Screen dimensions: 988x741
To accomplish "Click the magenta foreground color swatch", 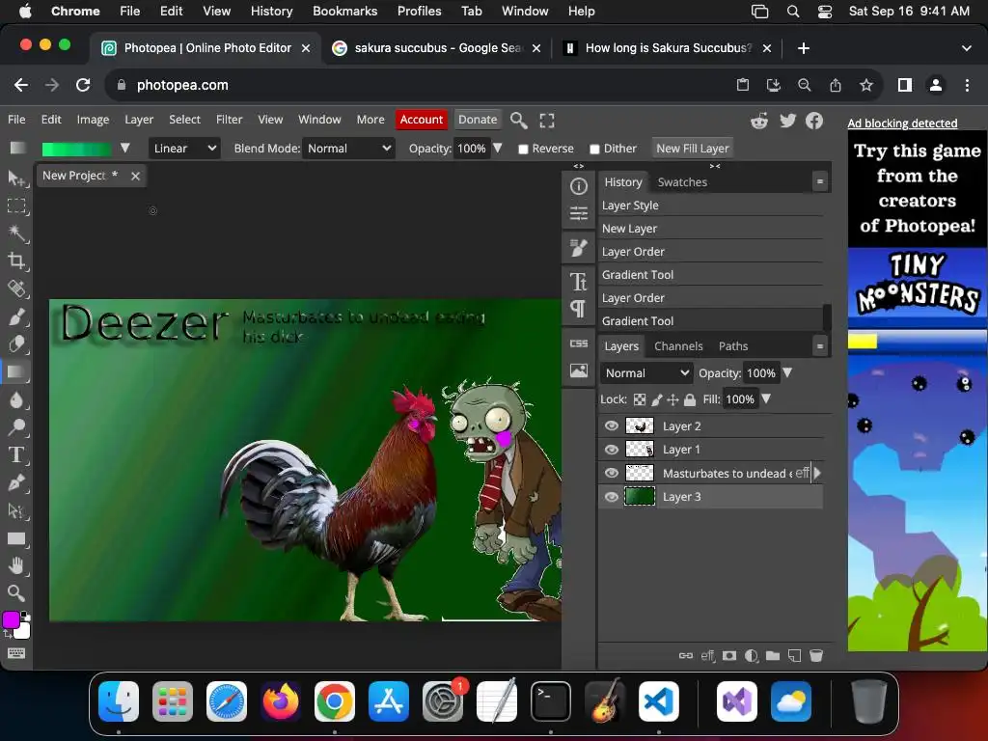I will [11, 620].
